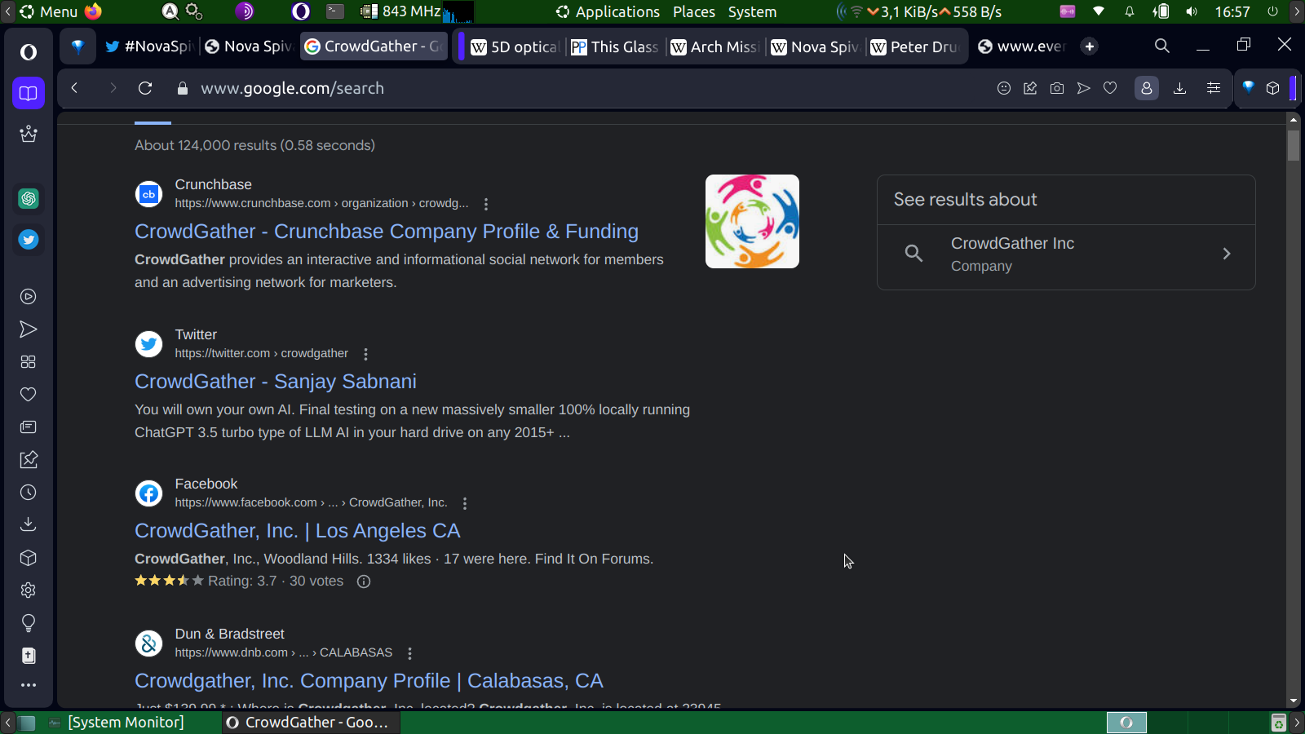Switch to the This Glass tab
This screenshot has height=734, width=1305.
pos(615,46)
